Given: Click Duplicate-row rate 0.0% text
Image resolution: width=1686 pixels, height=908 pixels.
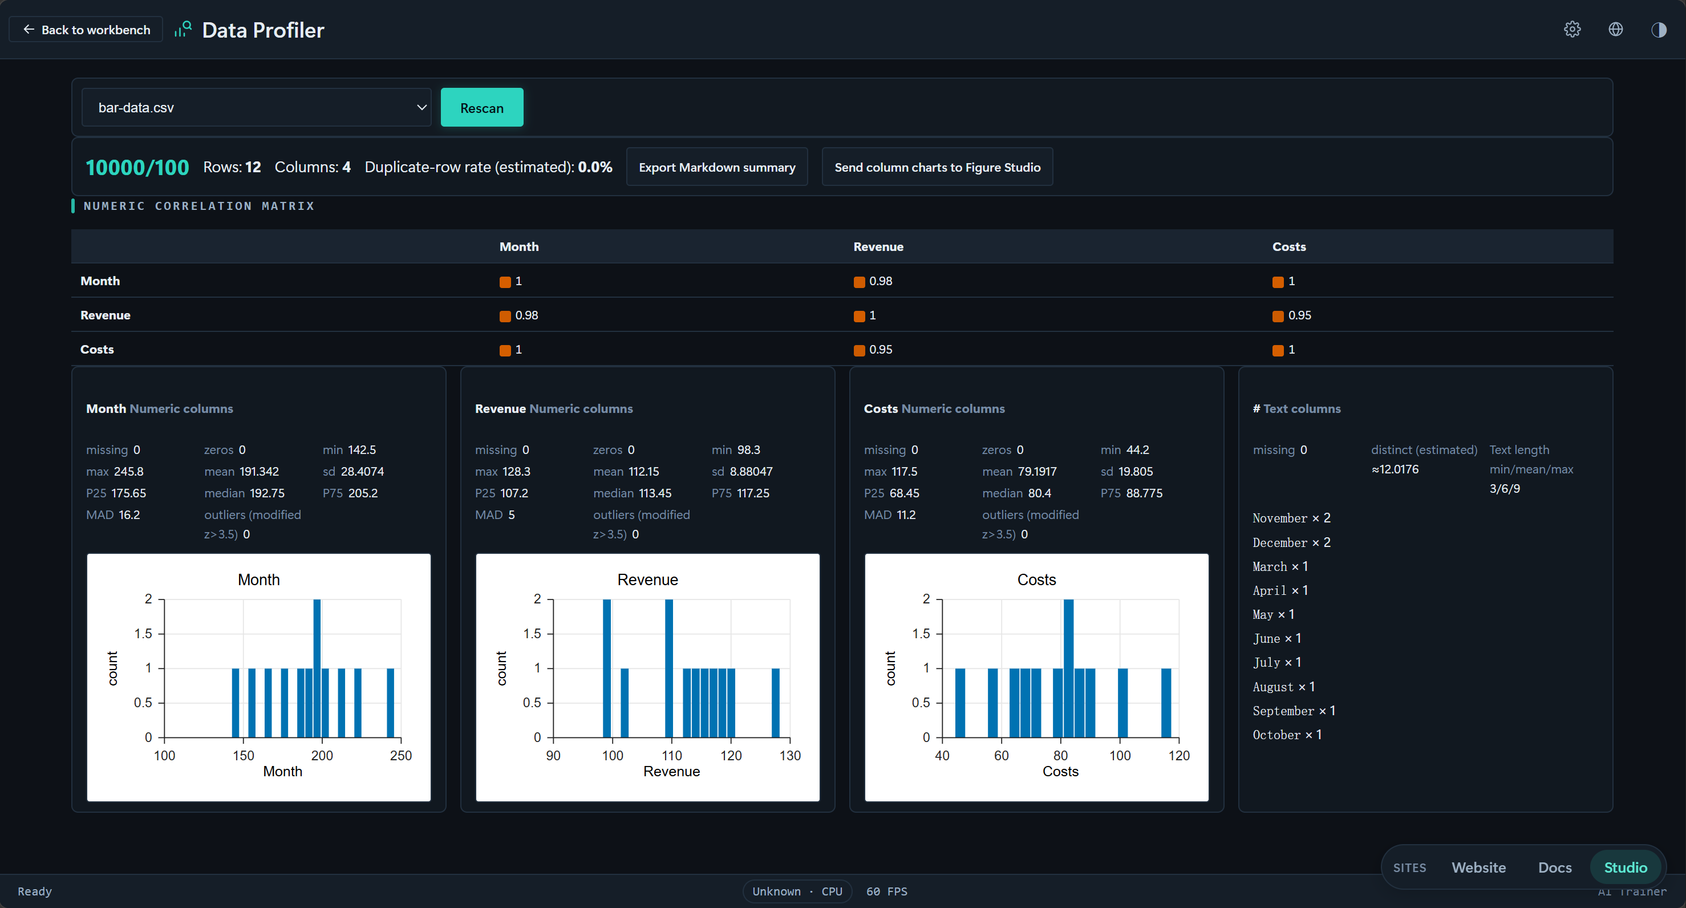Looking at the screenshot, I should click(488, 167).
